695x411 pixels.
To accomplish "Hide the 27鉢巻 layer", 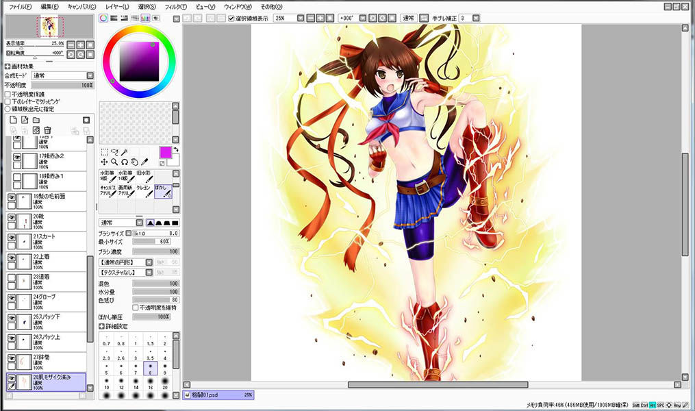I will click(12, 358).
